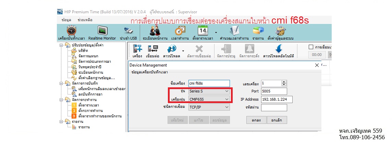Collapse จัดการกะทำงาน tree node

[61, 100]
